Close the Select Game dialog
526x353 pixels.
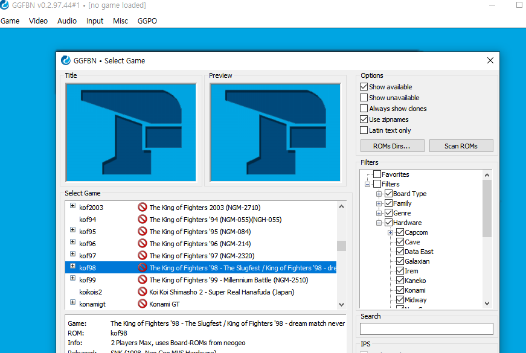coord(490,60)
